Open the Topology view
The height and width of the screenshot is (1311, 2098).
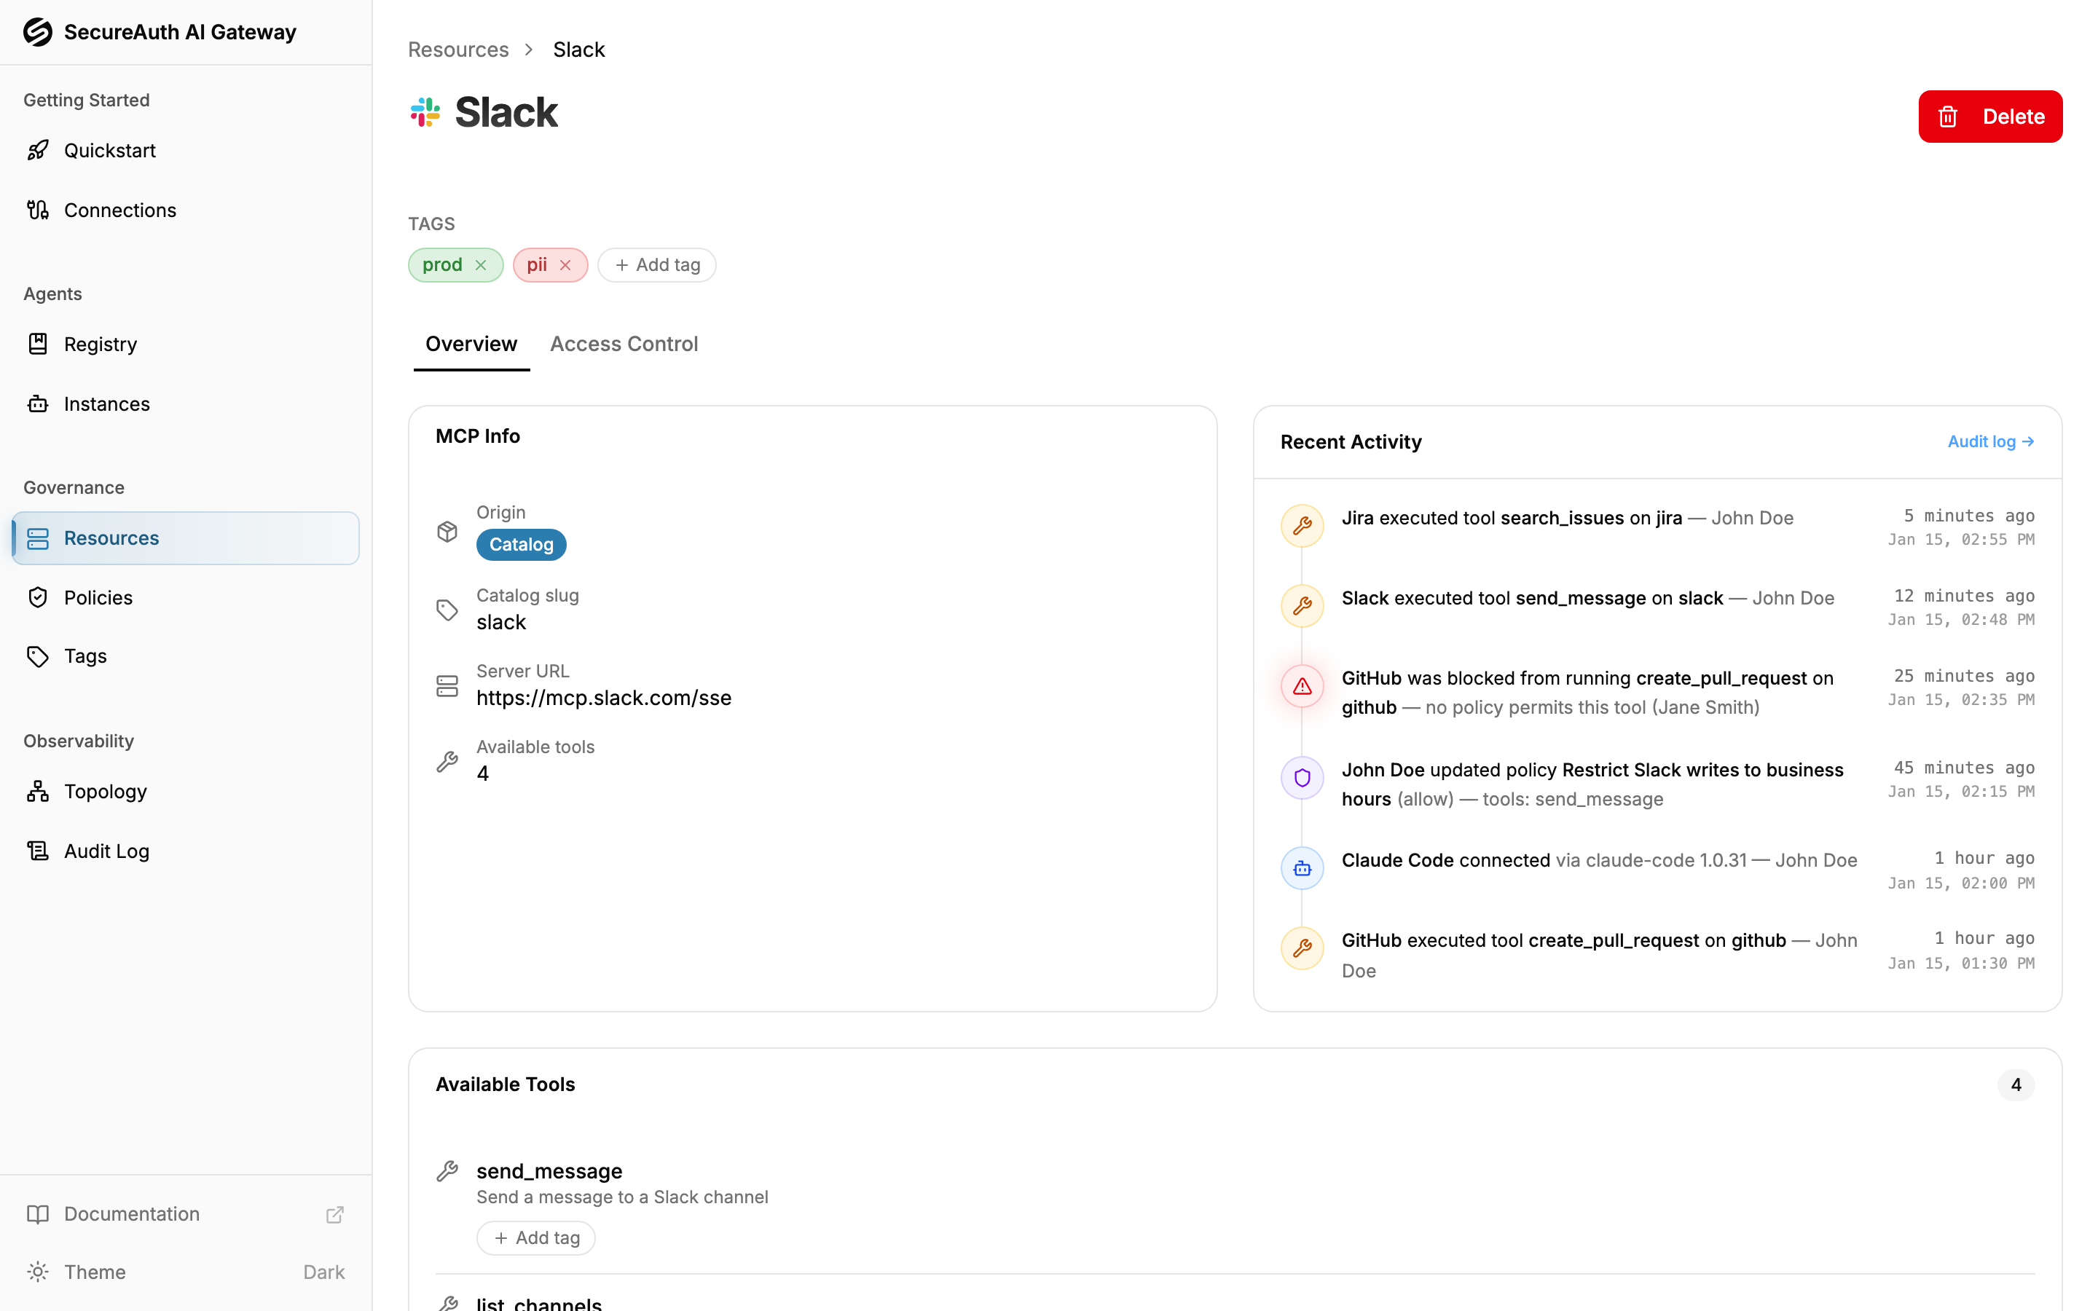pyautogui.click(x=186, y=792)
